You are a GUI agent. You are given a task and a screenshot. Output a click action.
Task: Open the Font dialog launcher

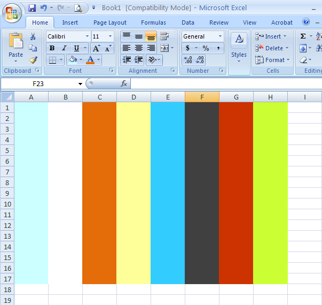[x=112, y=71]
